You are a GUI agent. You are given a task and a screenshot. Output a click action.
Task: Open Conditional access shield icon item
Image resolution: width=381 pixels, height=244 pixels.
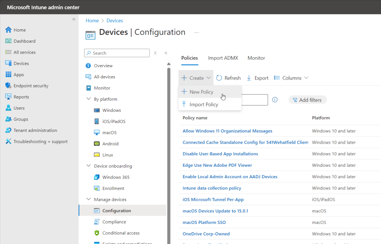coord(97,233)
